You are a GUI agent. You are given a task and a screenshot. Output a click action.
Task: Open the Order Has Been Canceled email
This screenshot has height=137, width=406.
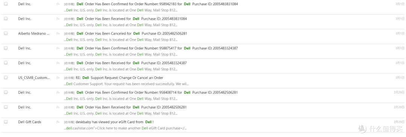point(132,34)
